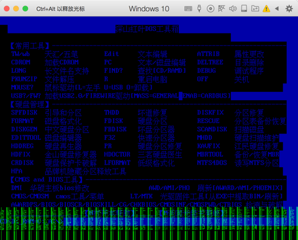Select the FORMAT command entry
Image resolution: width=298 pixels, height=240 pixels.
coord(22,121)
